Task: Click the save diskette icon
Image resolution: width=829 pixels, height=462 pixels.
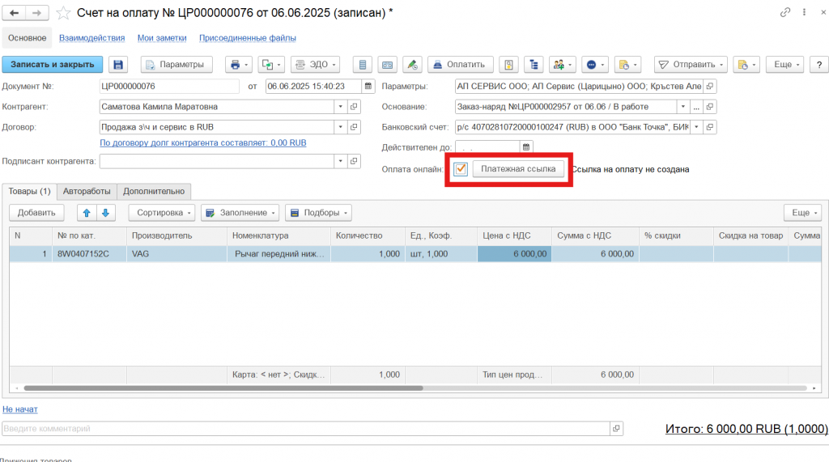Action: (118, 65)
